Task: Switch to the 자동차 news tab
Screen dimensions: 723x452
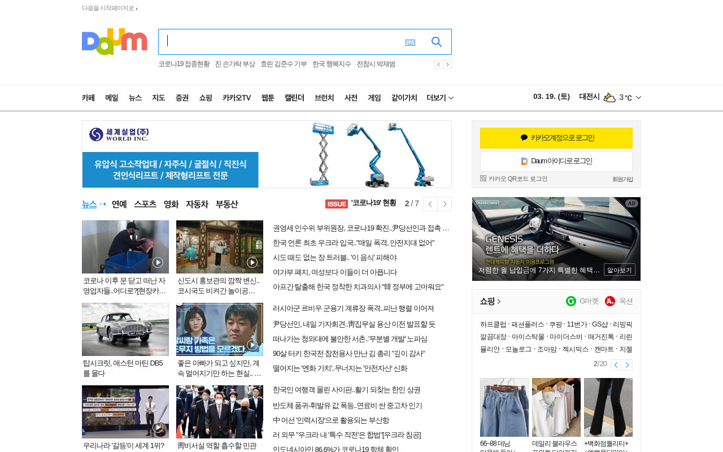Action: click(x=197, y=204)
